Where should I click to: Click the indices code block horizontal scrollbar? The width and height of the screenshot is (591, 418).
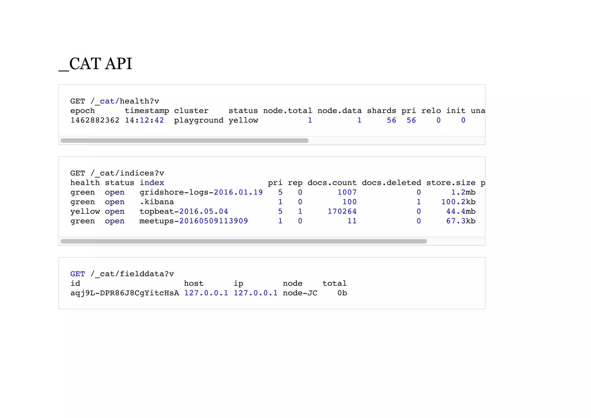click(x=244, y=241)
